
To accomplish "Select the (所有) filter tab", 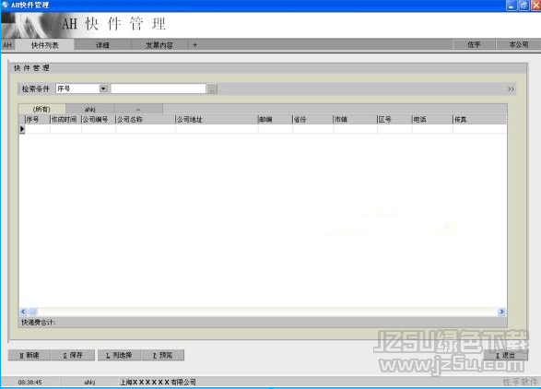I will pos(41,109).
